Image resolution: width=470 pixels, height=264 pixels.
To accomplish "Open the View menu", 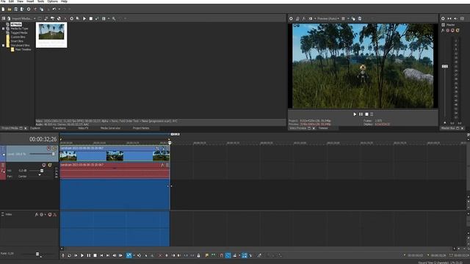I will [x=20, y=1].
